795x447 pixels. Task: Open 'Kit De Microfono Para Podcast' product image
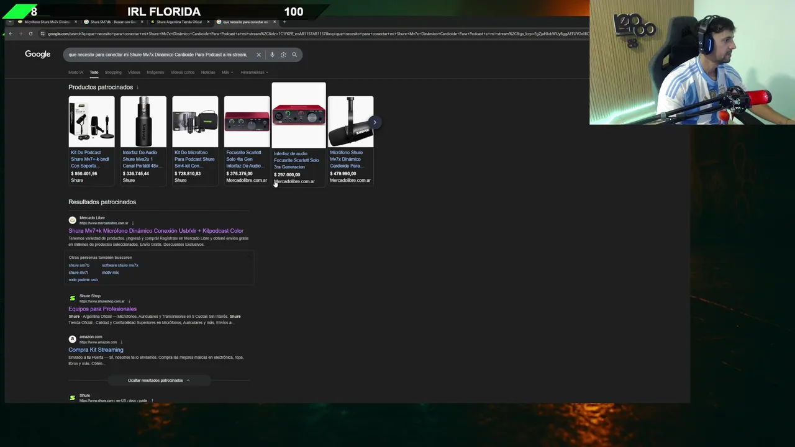195,122
